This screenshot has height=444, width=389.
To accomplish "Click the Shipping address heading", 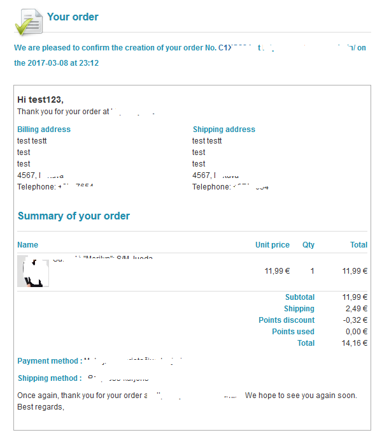I will (x=224, y=129).
